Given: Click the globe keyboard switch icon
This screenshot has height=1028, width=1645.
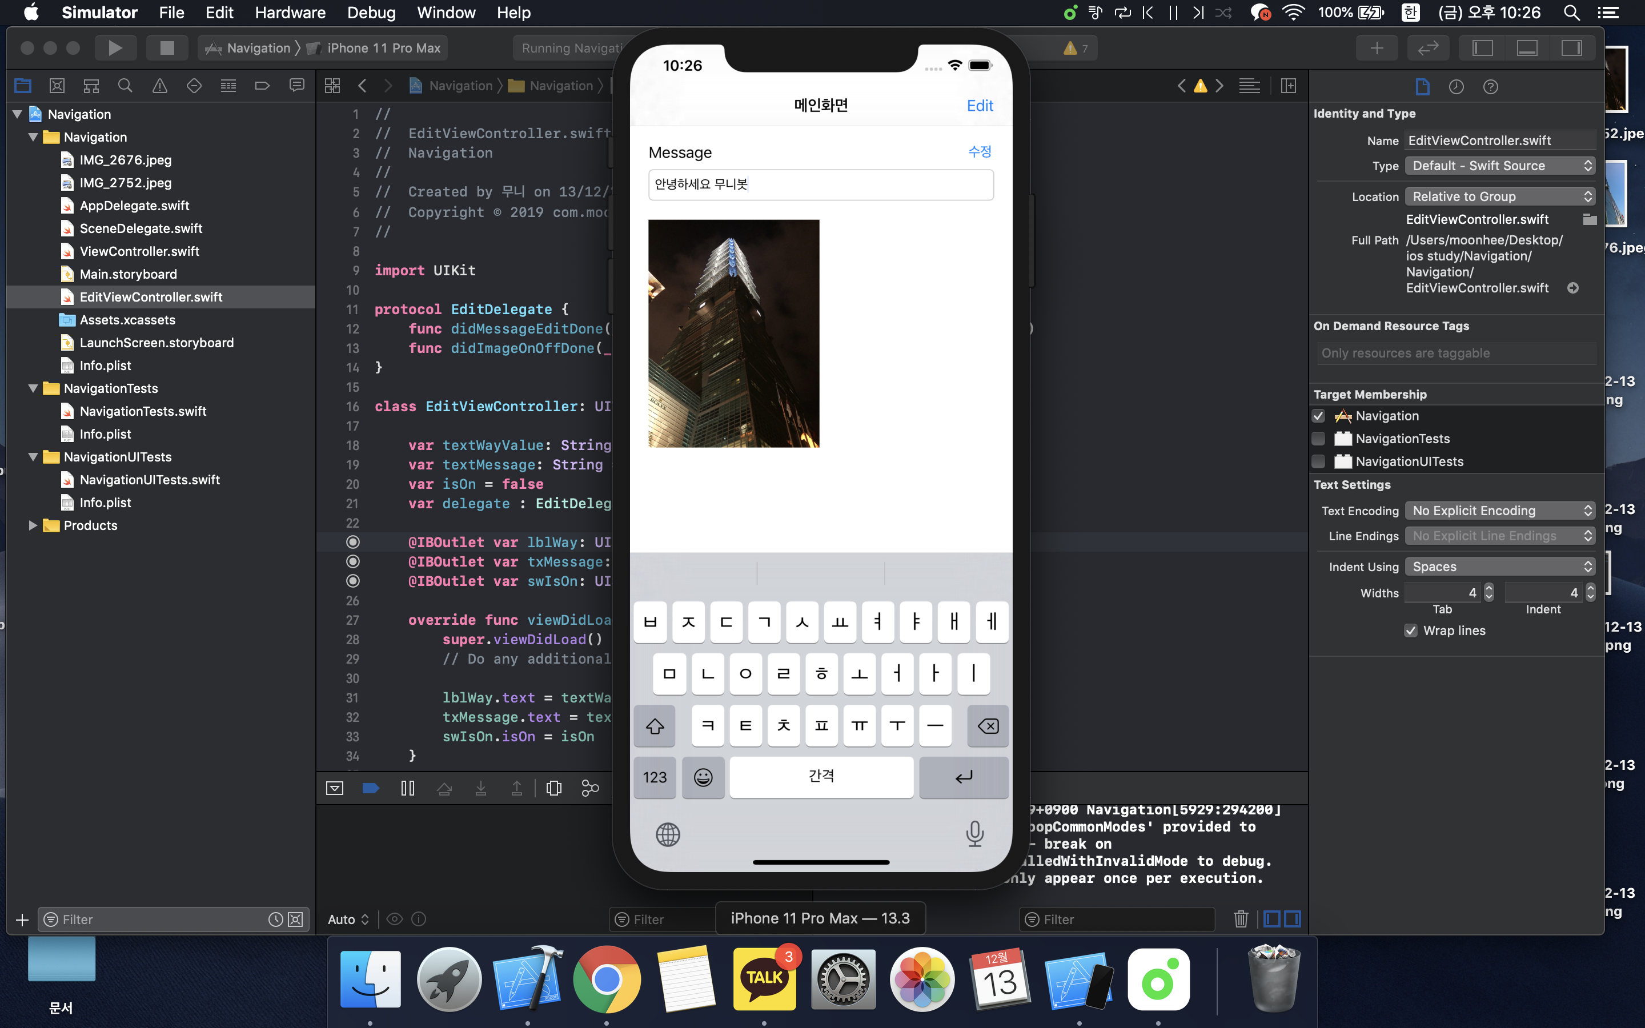Looking at the screenshot, I should coord(668,834).
